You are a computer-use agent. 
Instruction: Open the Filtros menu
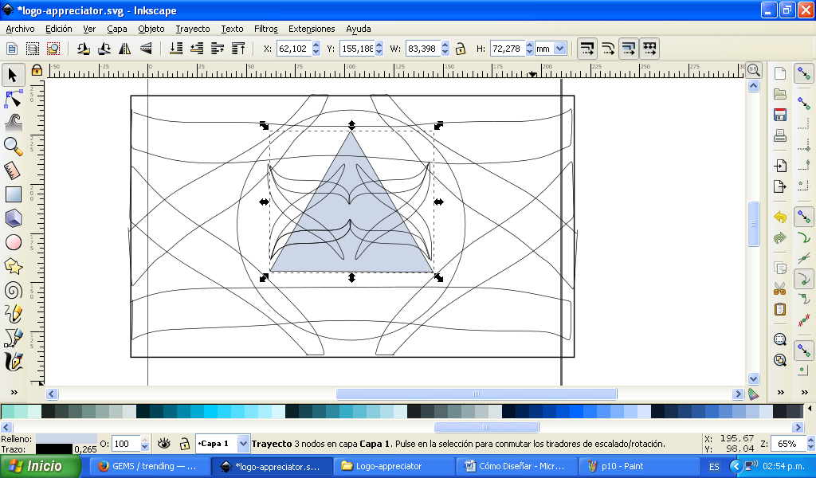(266, 29)
